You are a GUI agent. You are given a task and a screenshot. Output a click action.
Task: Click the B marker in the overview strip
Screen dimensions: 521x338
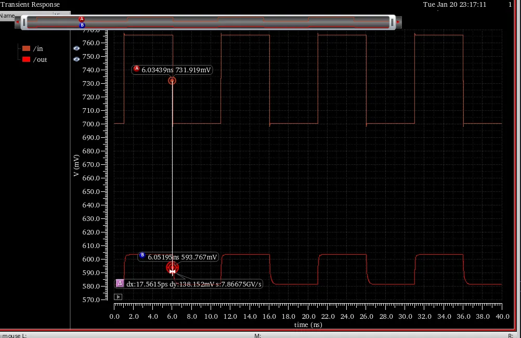[82, 25]
